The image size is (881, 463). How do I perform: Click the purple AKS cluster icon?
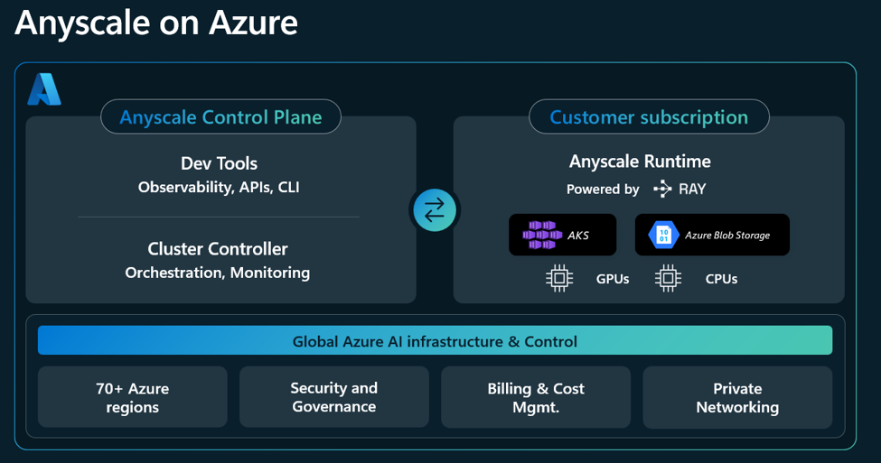point(541,236)
